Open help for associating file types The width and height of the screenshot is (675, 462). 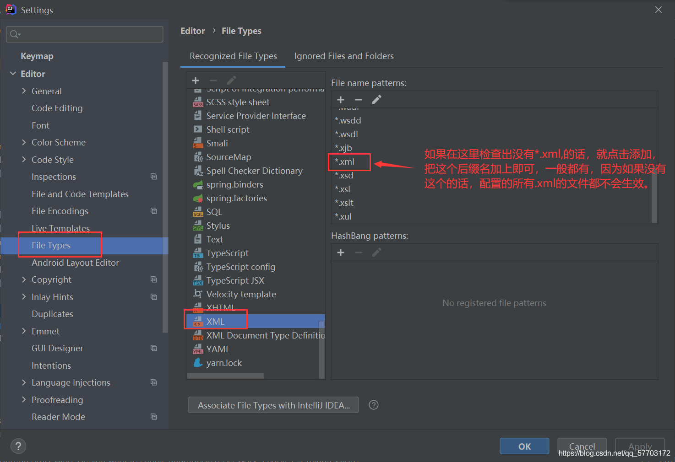pos(374,405)
